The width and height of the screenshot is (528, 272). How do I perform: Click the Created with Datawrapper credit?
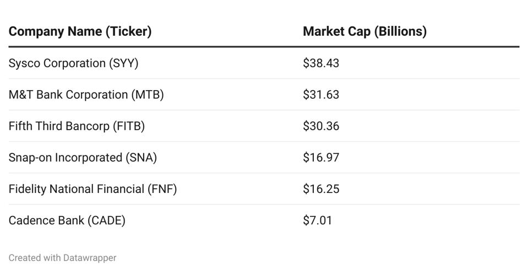(x=62, y=258)
